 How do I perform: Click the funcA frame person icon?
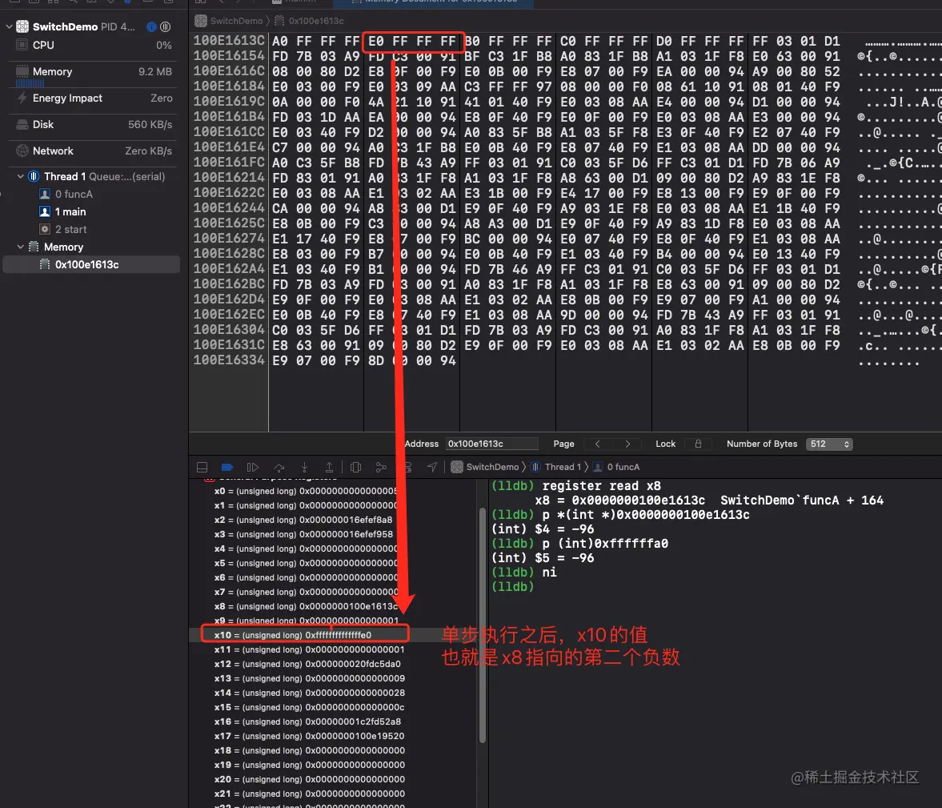click(x=45, y=194)
